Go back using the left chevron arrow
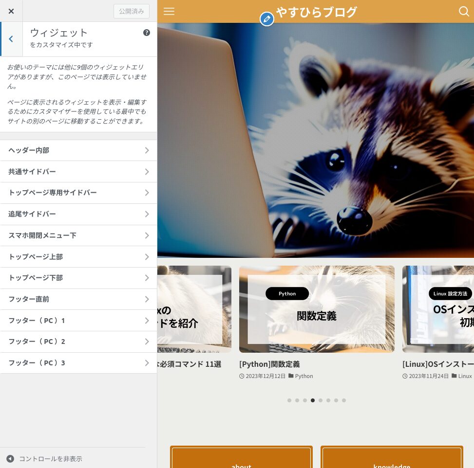 click(11, 39)
